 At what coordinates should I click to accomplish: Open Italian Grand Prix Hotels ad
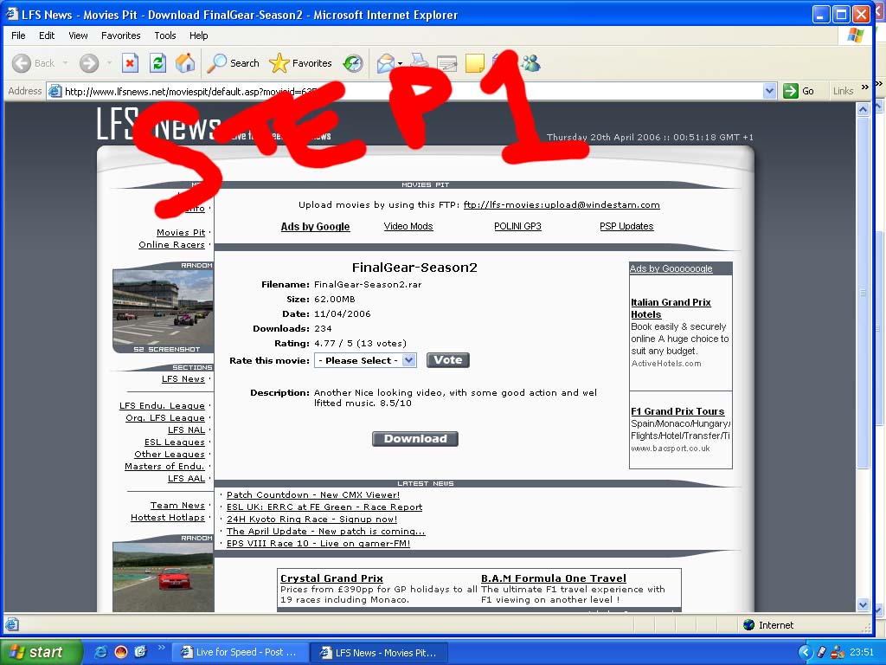(671, 308)
